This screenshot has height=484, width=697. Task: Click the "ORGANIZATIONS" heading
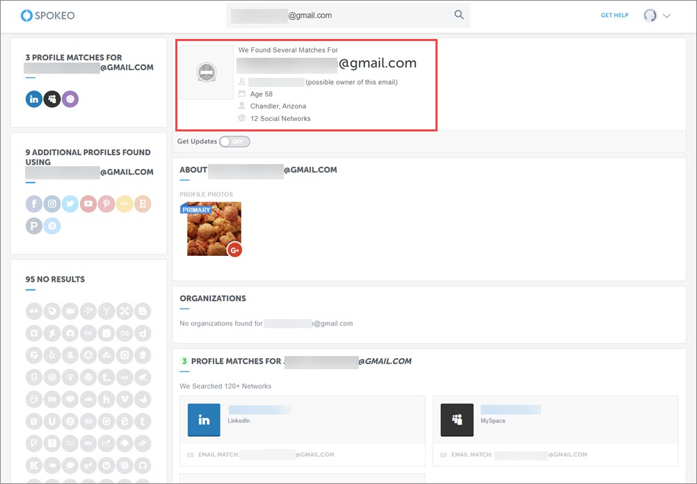213,298
